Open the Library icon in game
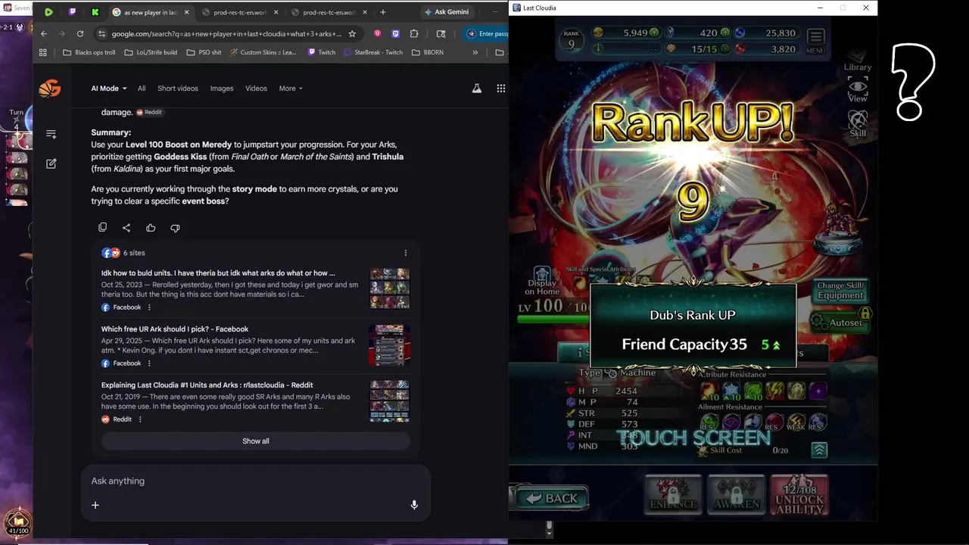The height and width of the screenshot is (545, 969). pos(858,62)
